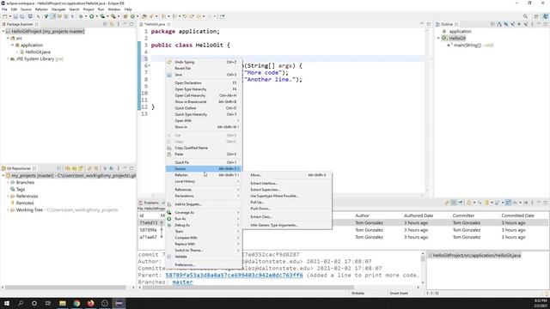
Task: Maximize the Outline view
Action: coord(546,24)
